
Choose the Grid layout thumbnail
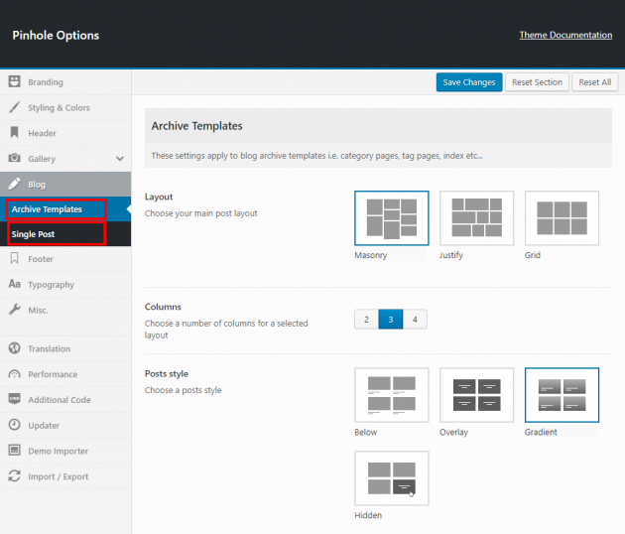click(562, 218)
